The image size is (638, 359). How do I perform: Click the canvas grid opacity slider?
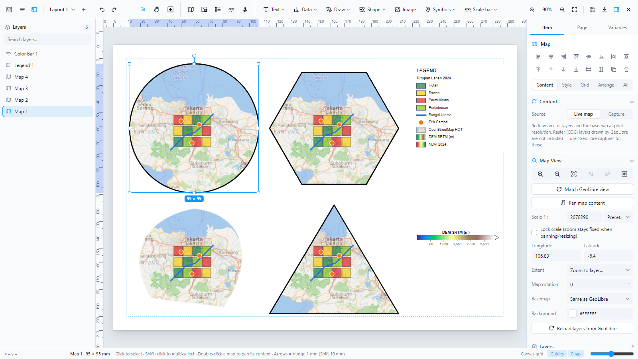coord(612,354)
